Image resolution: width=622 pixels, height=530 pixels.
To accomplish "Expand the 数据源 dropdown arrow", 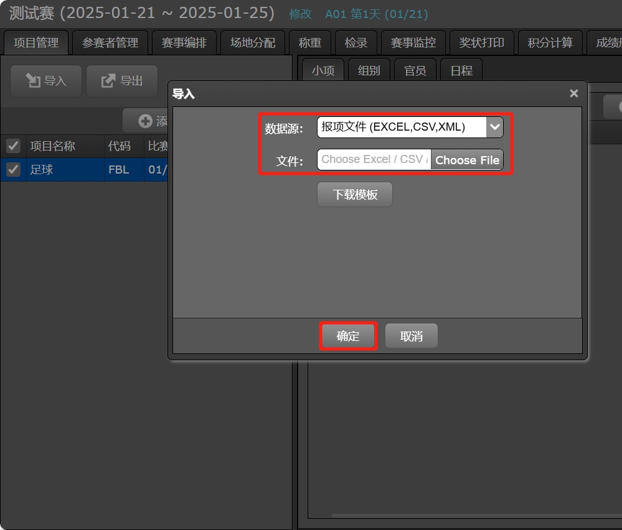I will [494, 128].
